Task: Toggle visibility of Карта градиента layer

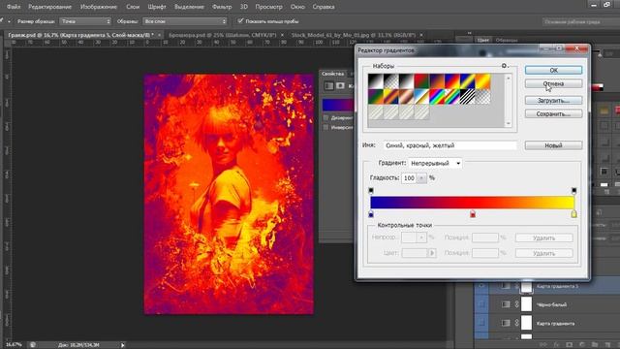Action: tap(481, 323)
